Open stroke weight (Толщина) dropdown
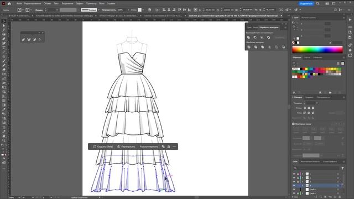The image size is (354, 199). click(x=317, y=103)
